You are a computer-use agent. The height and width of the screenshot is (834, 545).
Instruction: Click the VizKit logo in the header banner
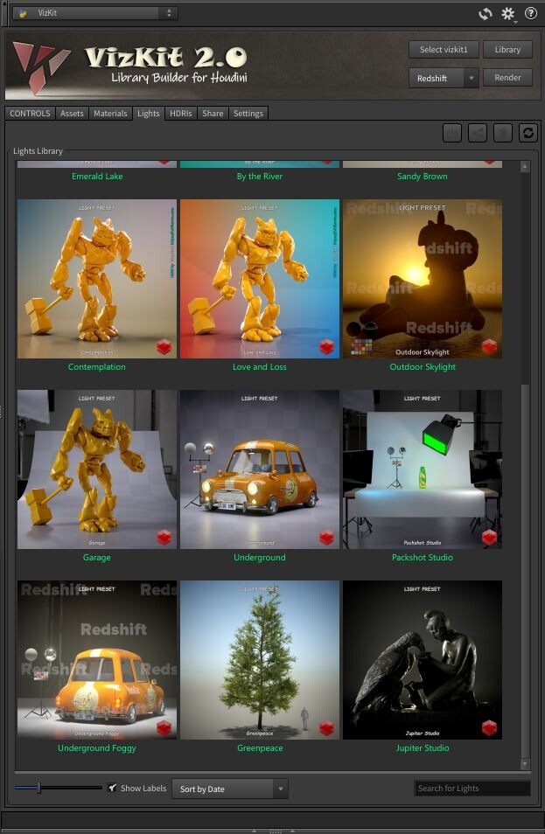41,66
